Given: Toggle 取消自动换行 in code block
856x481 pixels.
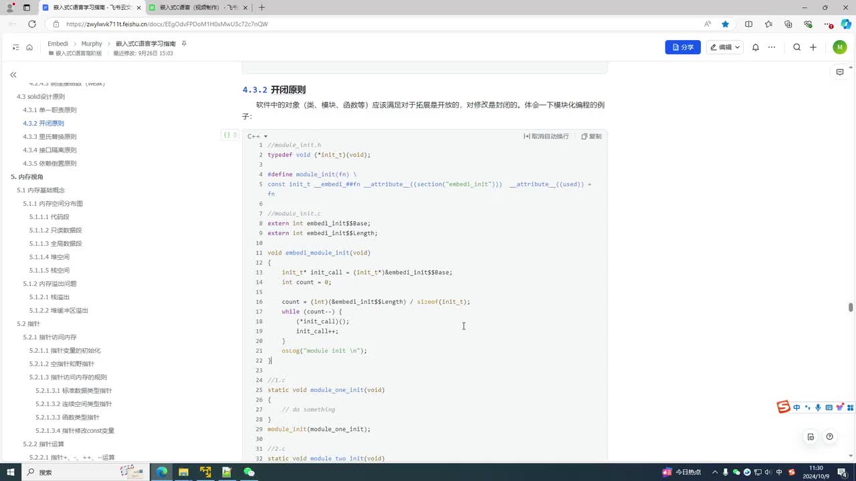Looking at the screenshot, I should point(546,136).
